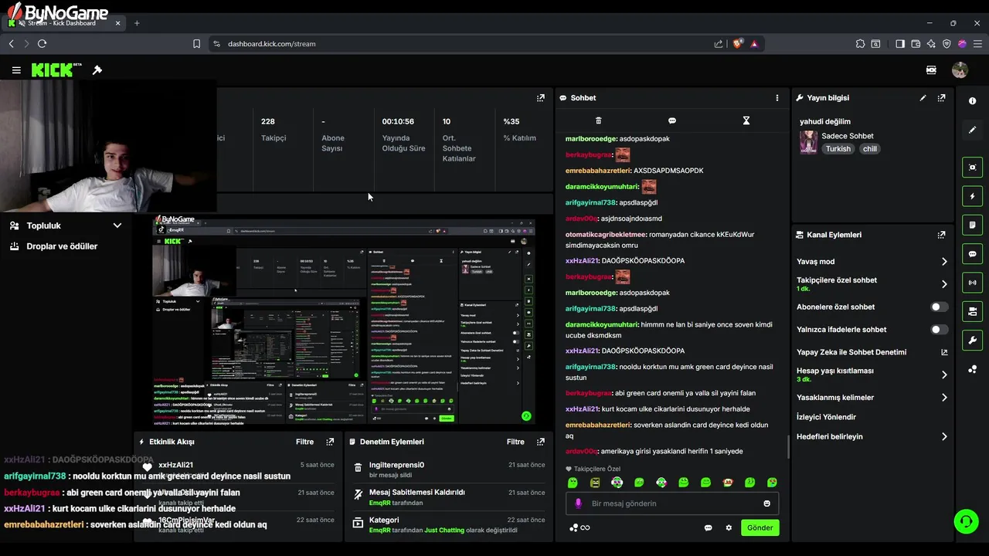Open the browser main menu
This screenshot has height=556, width=989.
tap(977, 44)
